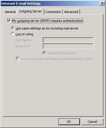The width and height of the screenshot is (106, 128).
Task: Close the Internet E-mail Settings window
Action: [102, 3]
